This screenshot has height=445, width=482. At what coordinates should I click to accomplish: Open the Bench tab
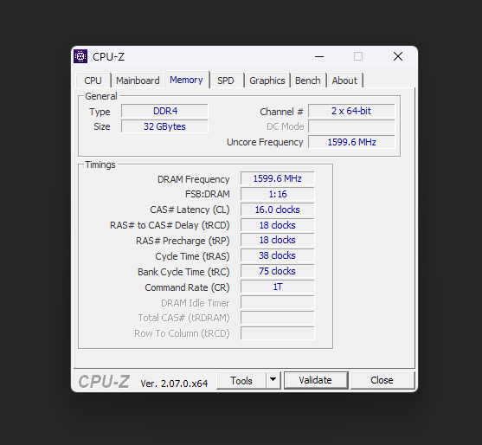pos(308,81)
